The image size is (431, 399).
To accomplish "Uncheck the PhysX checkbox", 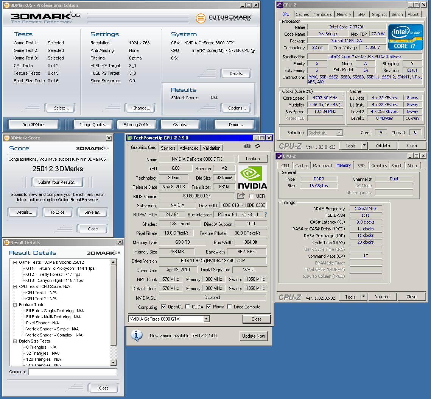I will click(x=208, y=307).
